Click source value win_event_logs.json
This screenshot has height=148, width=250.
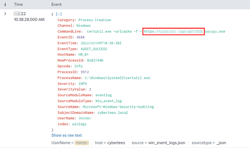(167, 143)
